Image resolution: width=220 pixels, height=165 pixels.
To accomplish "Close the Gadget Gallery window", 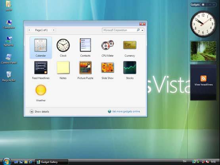I will pos(142,24).
